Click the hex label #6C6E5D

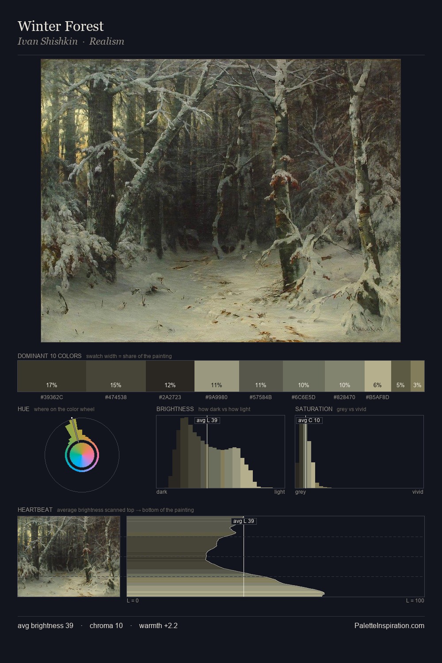304,397
